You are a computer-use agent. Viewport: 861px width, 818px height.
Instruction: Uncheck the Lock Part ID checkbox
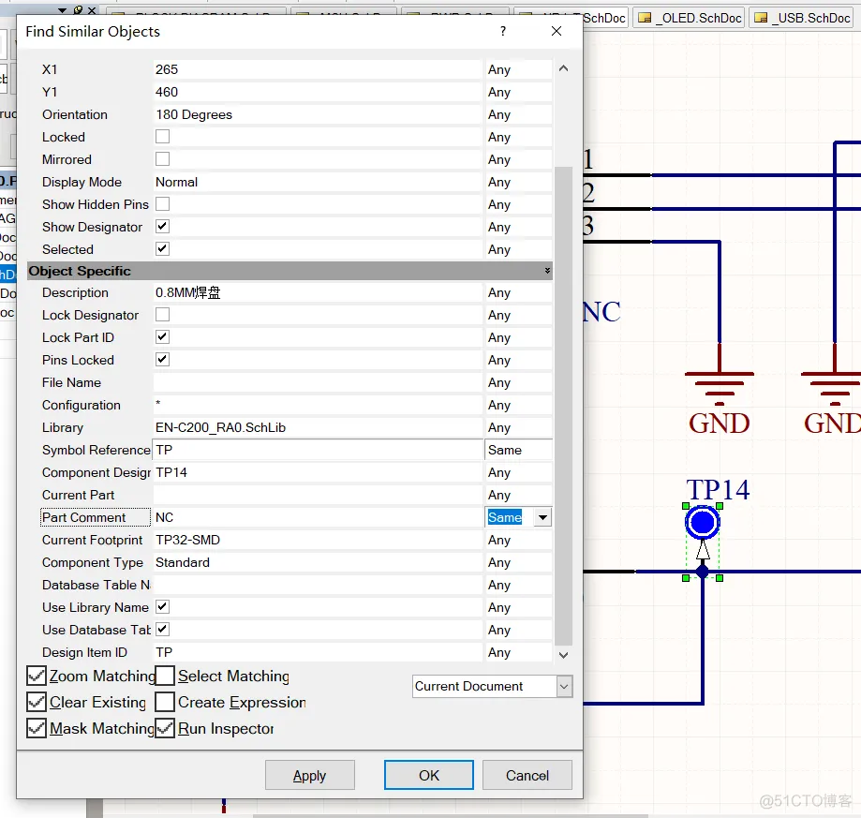click(x=162, y=337)
